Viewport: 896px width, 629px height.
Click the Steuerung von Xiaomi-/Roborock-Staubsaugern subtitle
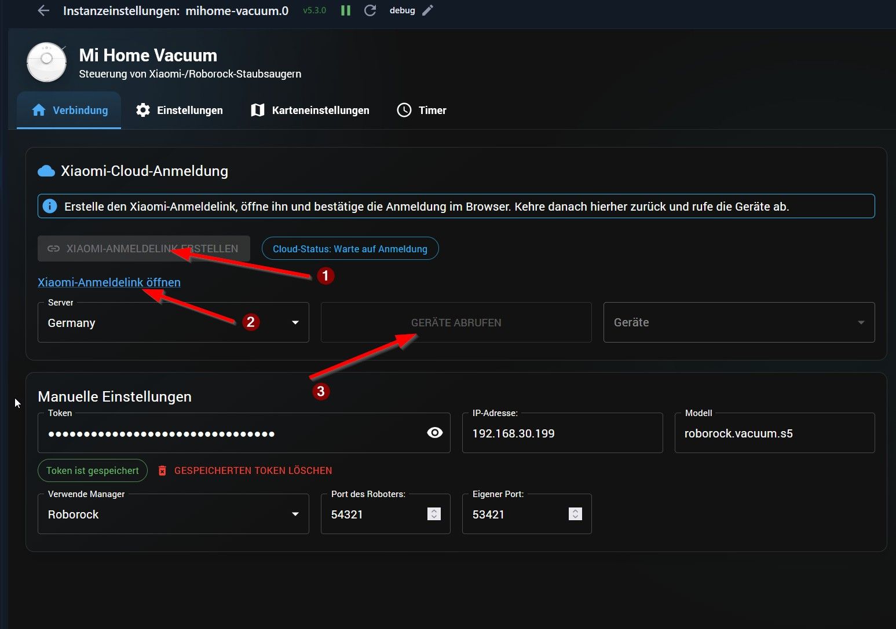190,74
